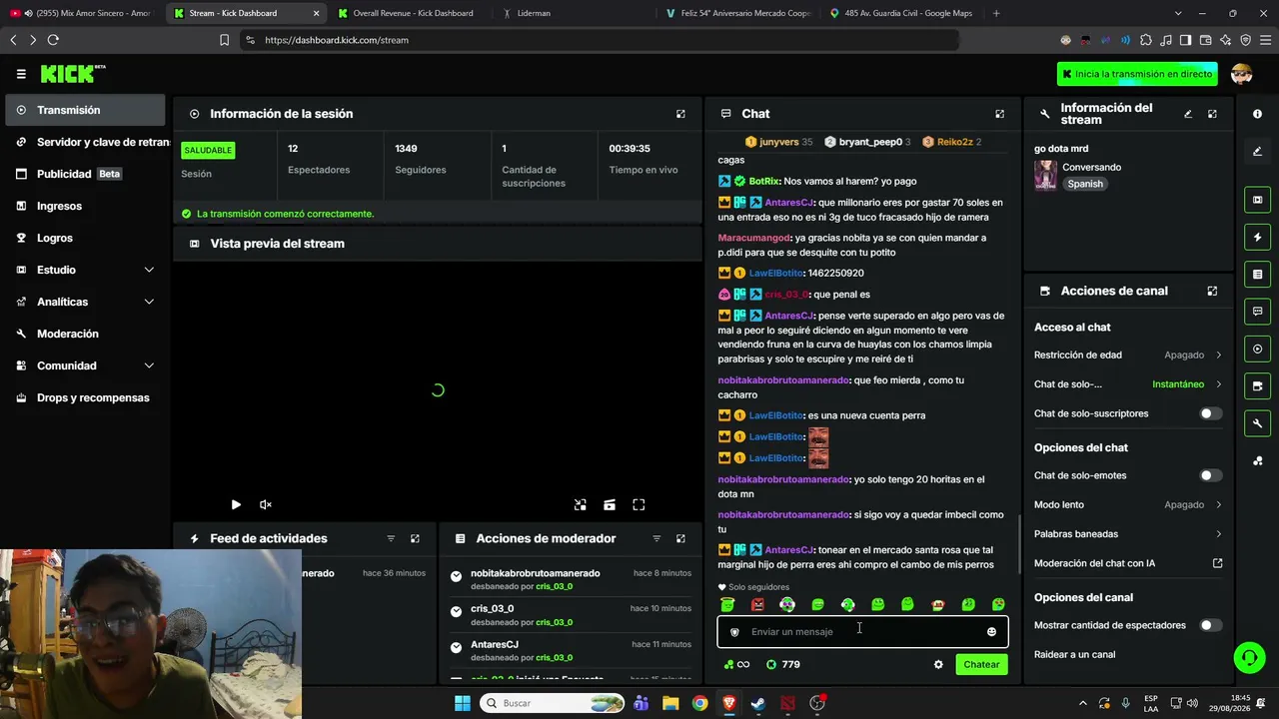This screenshot has width=1279, height=719.
Task: Open Palabras baneadas list
Action: pyautogui.click(x=1128, y=534)
